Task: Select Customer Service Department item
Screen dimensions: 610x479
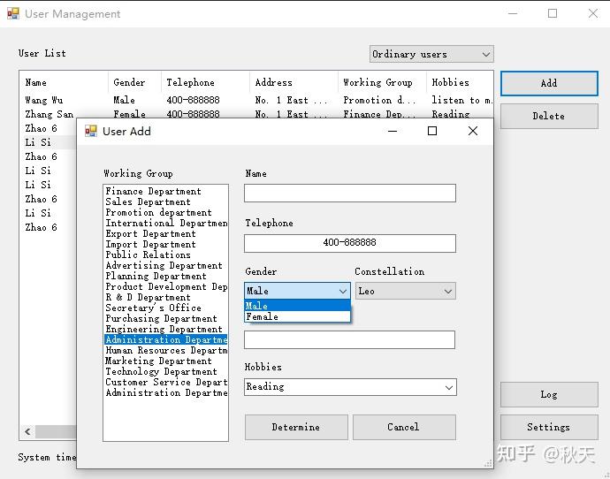Action: [x=165, y=382]
